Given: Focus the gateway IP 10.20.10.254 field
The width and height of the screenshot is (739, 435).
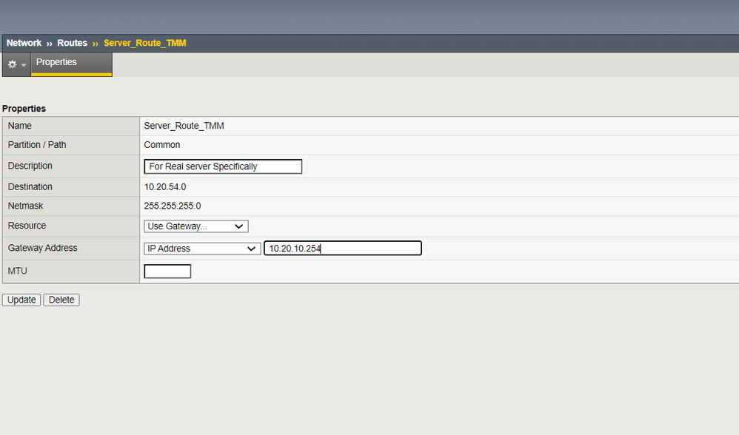Looking at the screenshot, I should pyautogui.click(x=343, y=248).
